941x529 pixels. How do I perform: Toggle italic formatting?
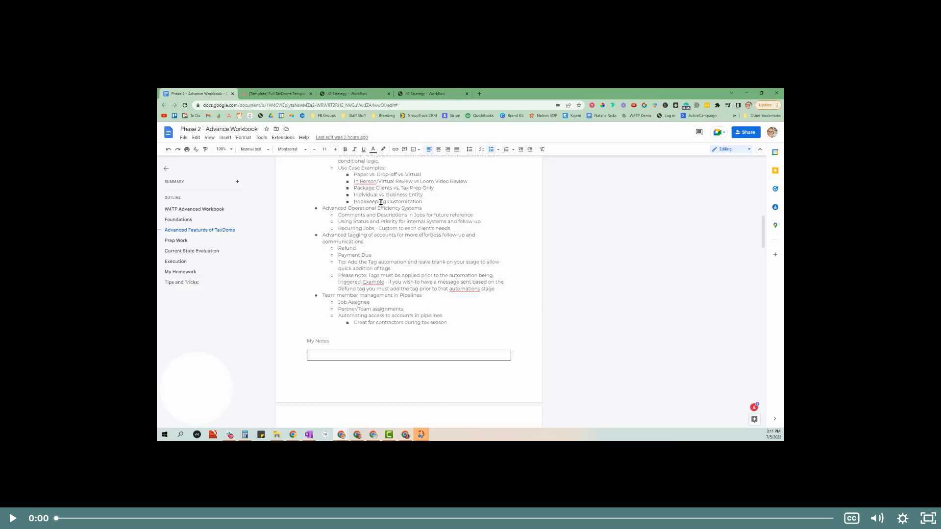coord(354,149)
